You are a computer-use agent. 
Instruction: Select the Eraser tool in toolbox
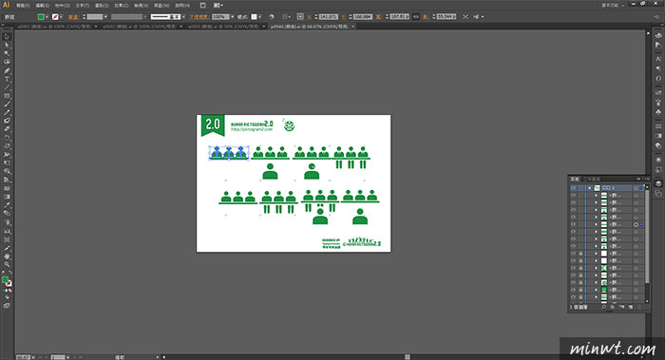coord(7,129)
